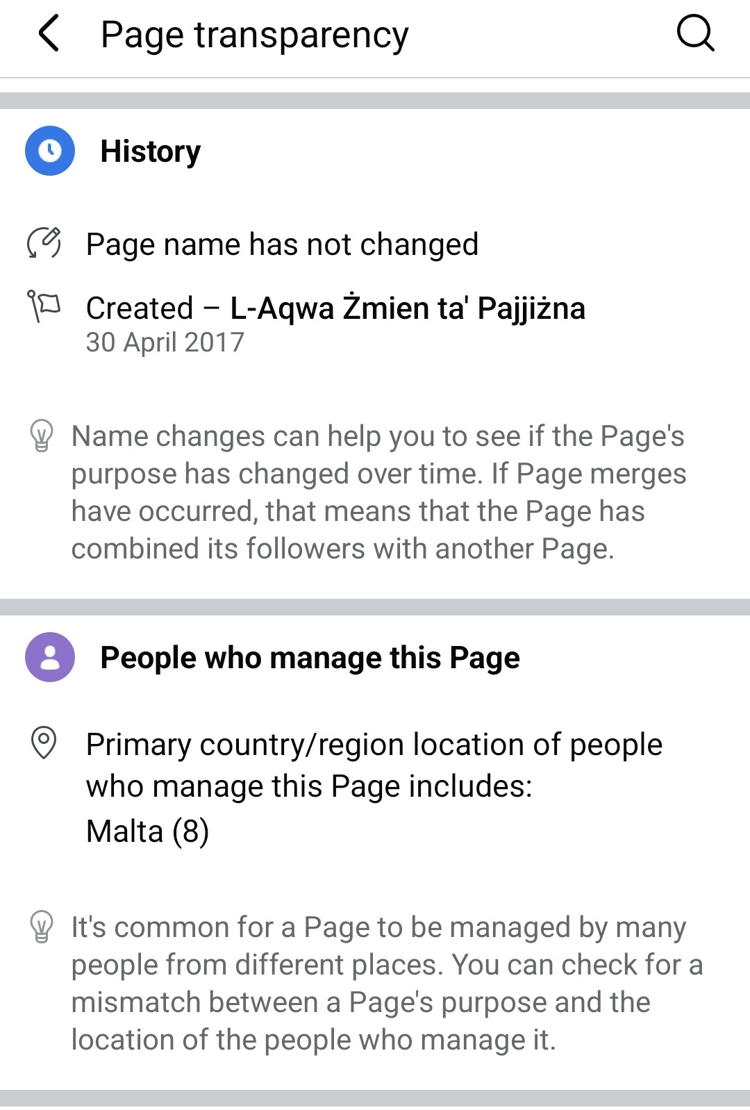Tap the blue History clock icon
Viewport: 750px width, 1110px height.
[50, 151]
